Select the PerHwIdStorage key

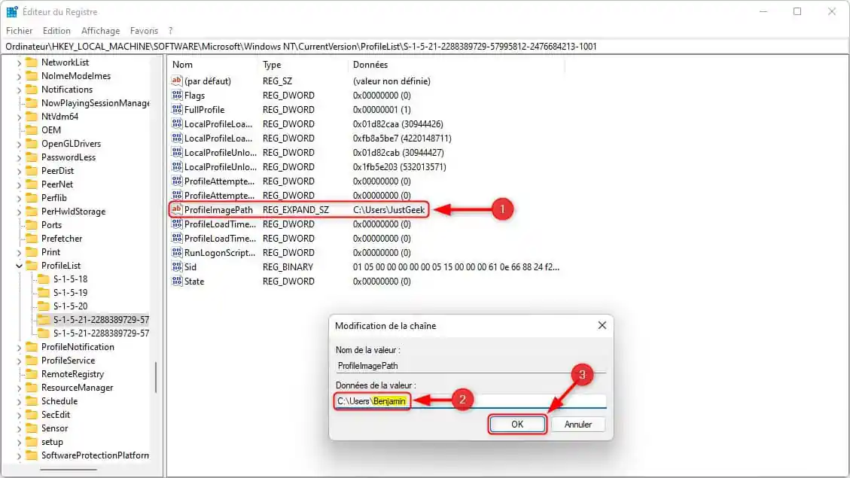tap(73, 211)
